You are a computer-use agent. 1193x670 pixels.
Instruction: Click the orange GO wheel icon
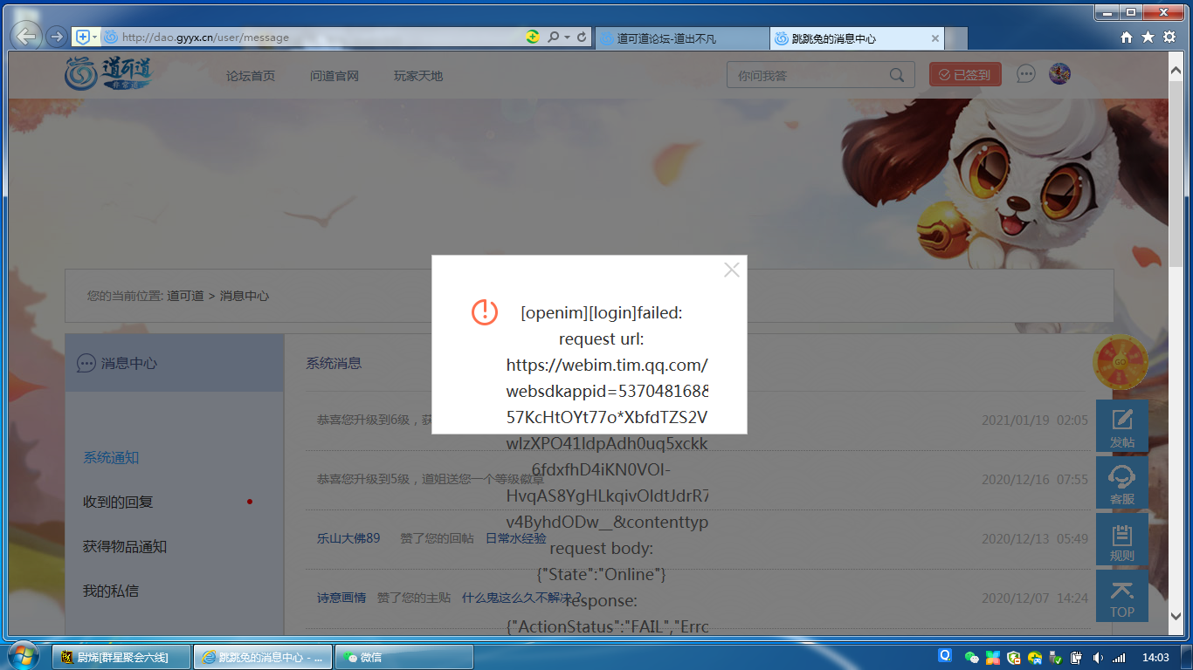coord(1121,361)
